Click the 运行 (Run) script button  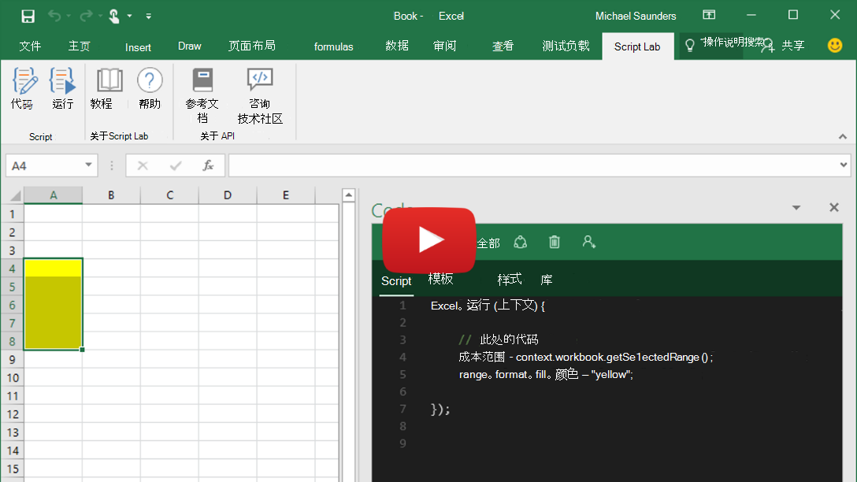62,88
